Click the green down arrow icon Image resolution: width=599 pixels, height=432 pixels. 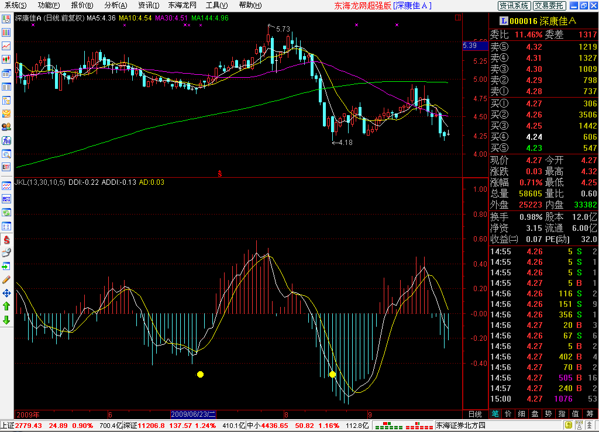[x=6, y=320]
